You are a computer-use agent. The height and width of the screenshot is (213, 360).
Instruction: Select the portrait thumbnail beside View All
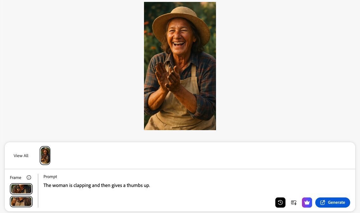tap(45, 156)
